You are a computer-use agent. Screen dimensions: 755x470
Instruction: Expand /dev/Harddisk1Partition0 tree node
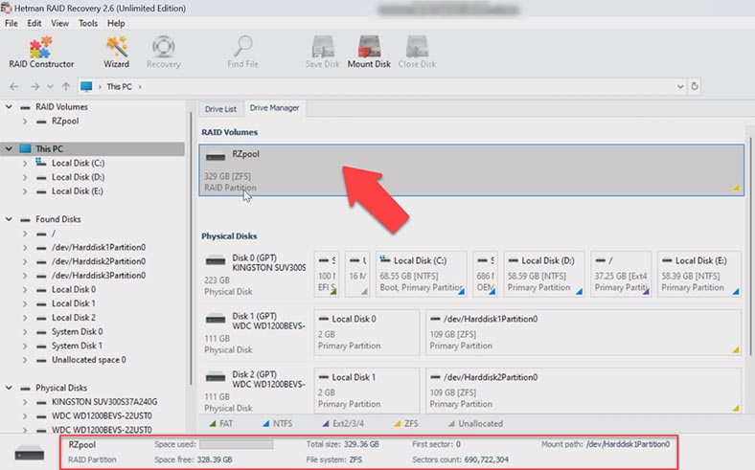coord(25,248)
